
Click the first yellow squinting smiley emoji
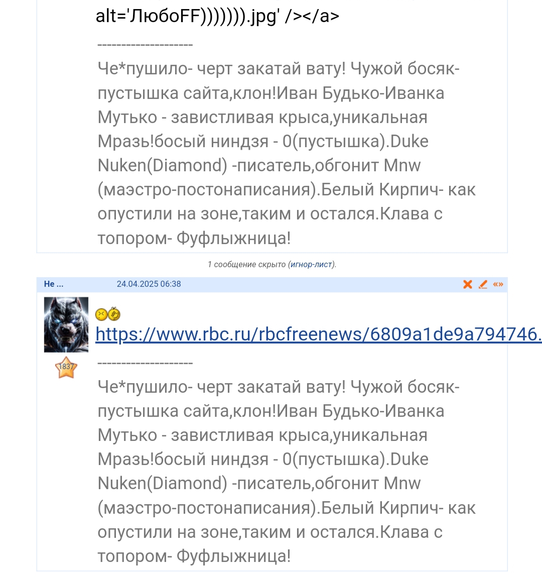click(x=102, y=315)
